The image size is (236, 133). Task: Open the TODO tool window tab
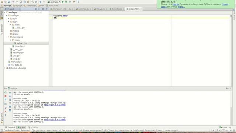(x=33, y=127)
